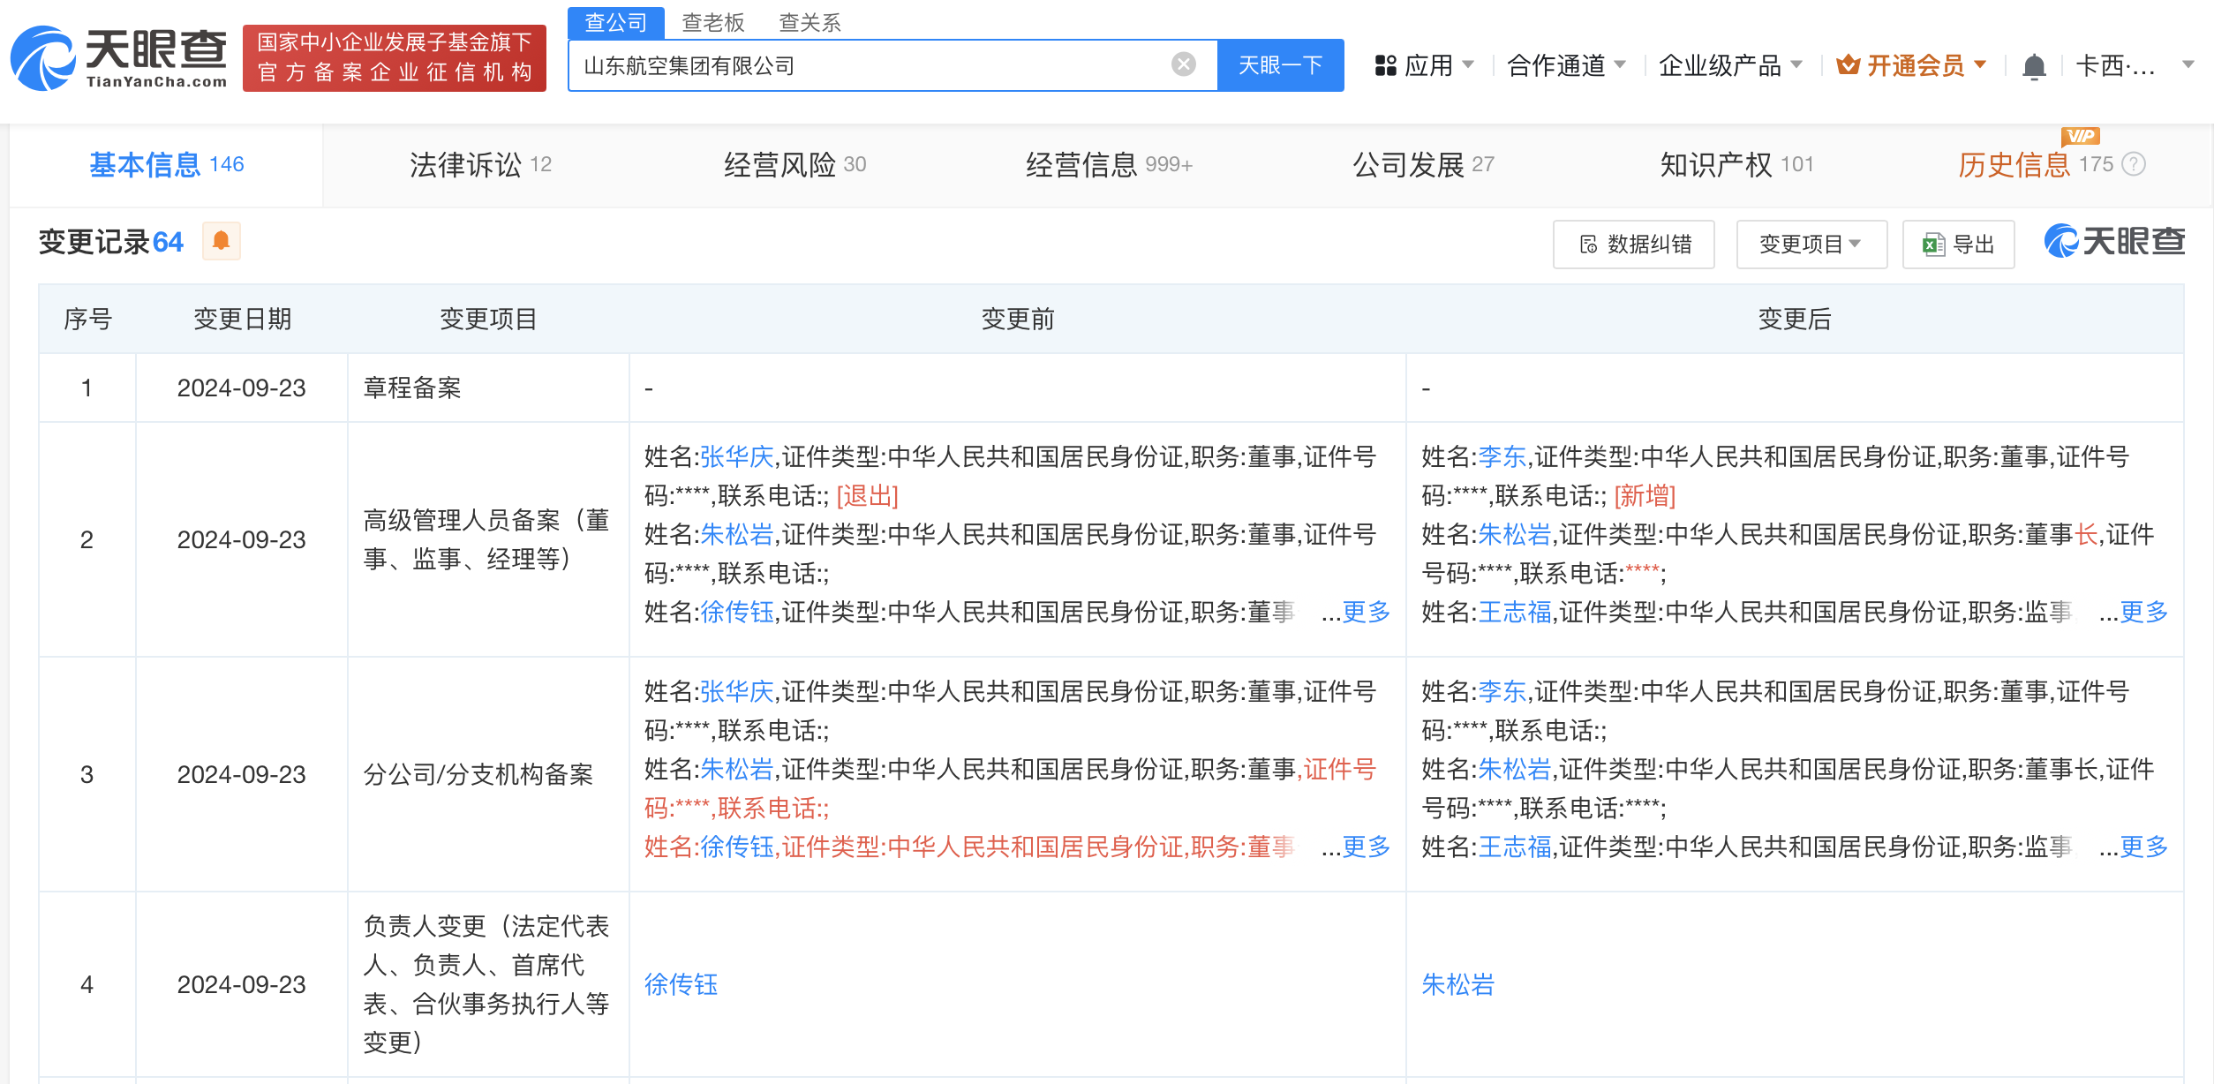Image resolution: width=2214 pixels, height=1084 pixels.
Task: Open 徐传钰 link in row 3 变更前
Action: [737, 847]
